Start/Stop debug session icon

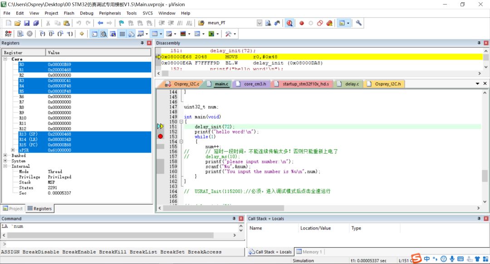tap(289, 23)
